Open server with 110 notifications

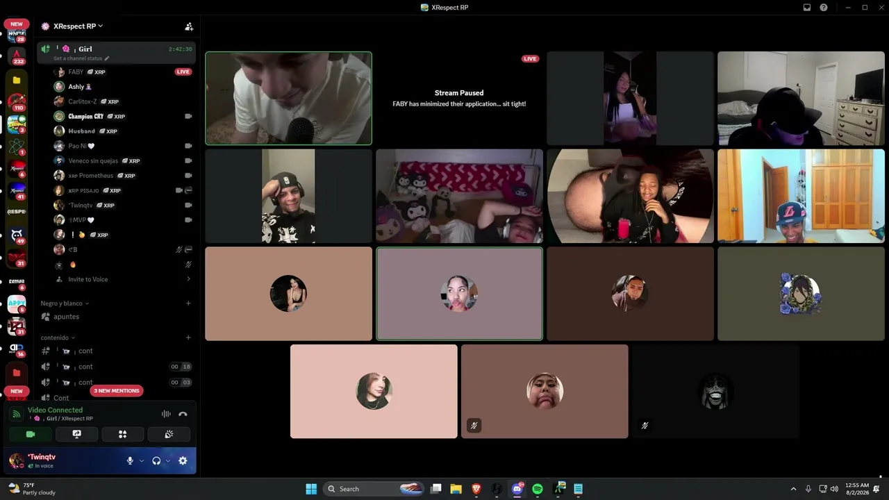click(x=17, y=102)
